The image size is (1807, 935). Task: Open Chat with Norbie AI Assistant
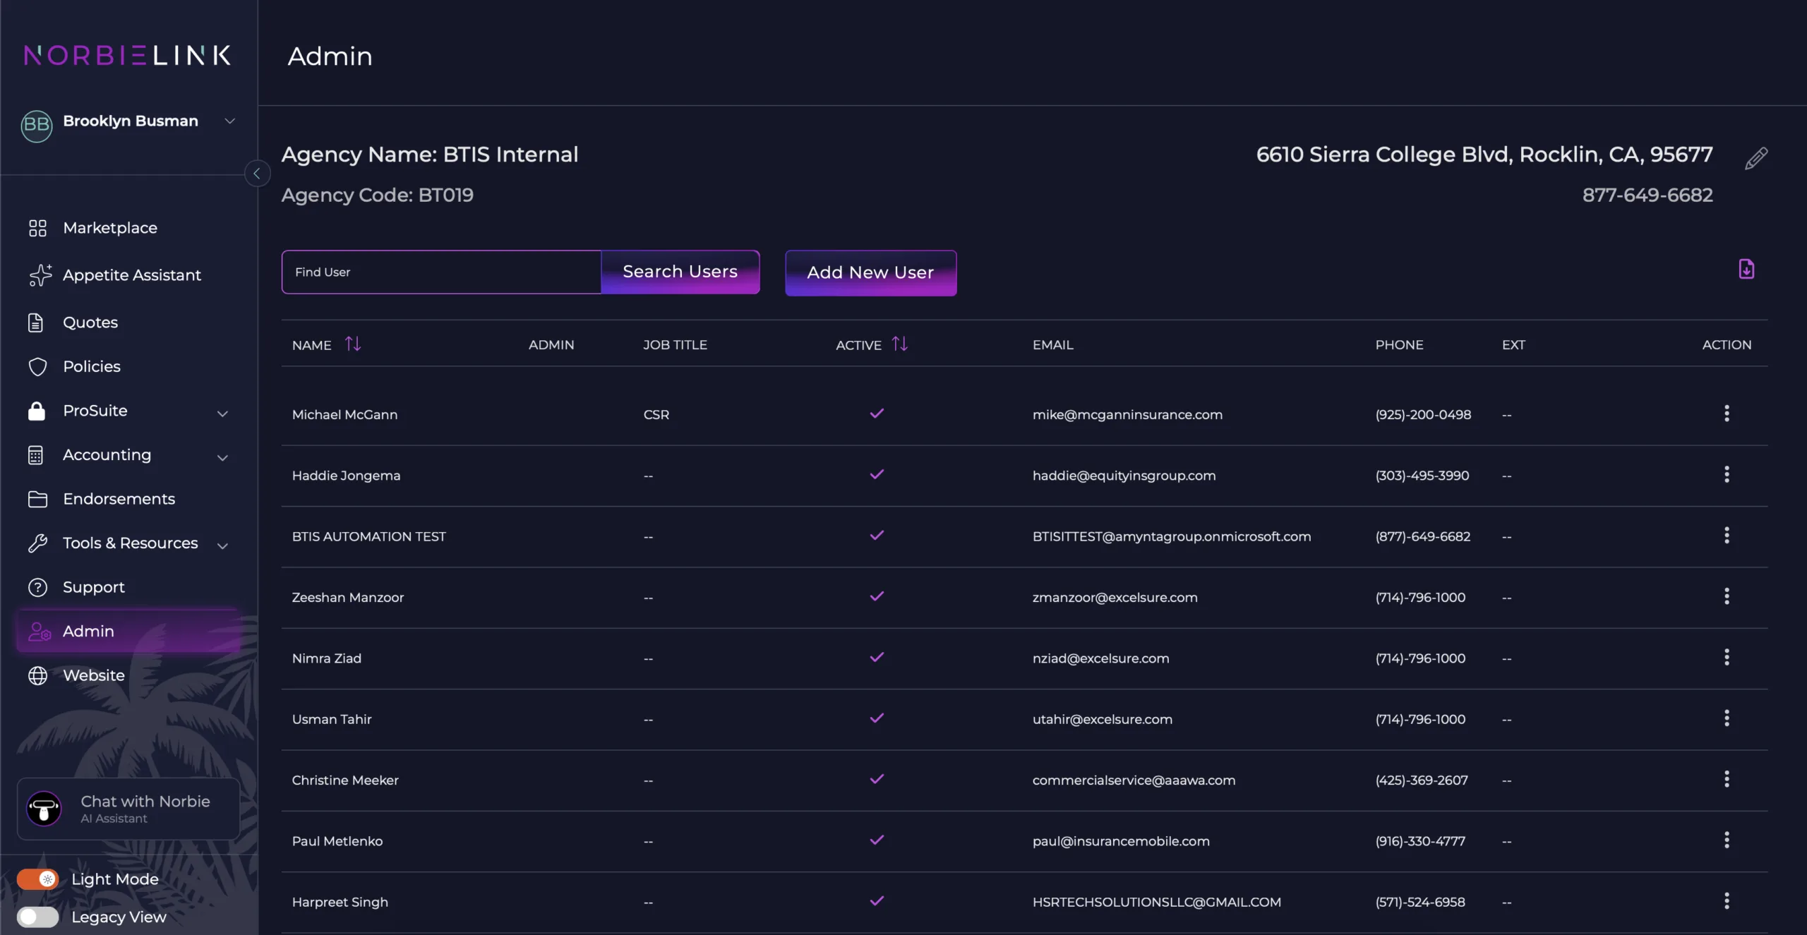[x=128, y=809]
